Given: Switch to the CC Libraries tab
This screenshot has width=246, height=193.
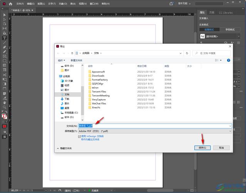Looking at the screenshot, I should [x=226, y=13].
